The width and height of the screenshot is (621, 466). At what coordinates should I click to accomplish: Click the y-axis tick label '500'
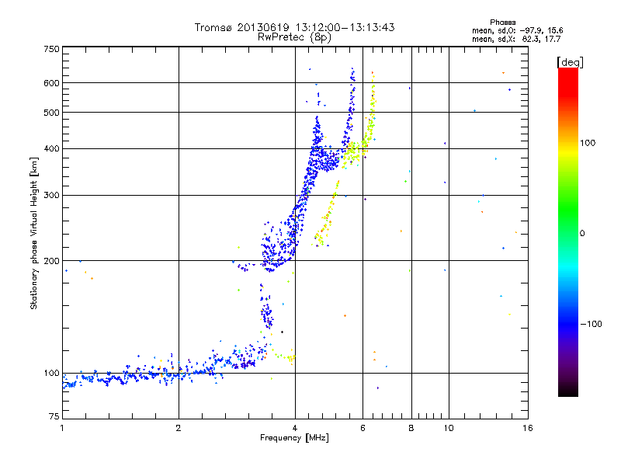[51, 113]
